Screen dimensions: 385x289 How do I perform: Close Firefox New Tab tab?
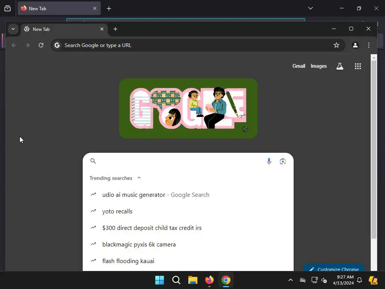tap(95, 8)
